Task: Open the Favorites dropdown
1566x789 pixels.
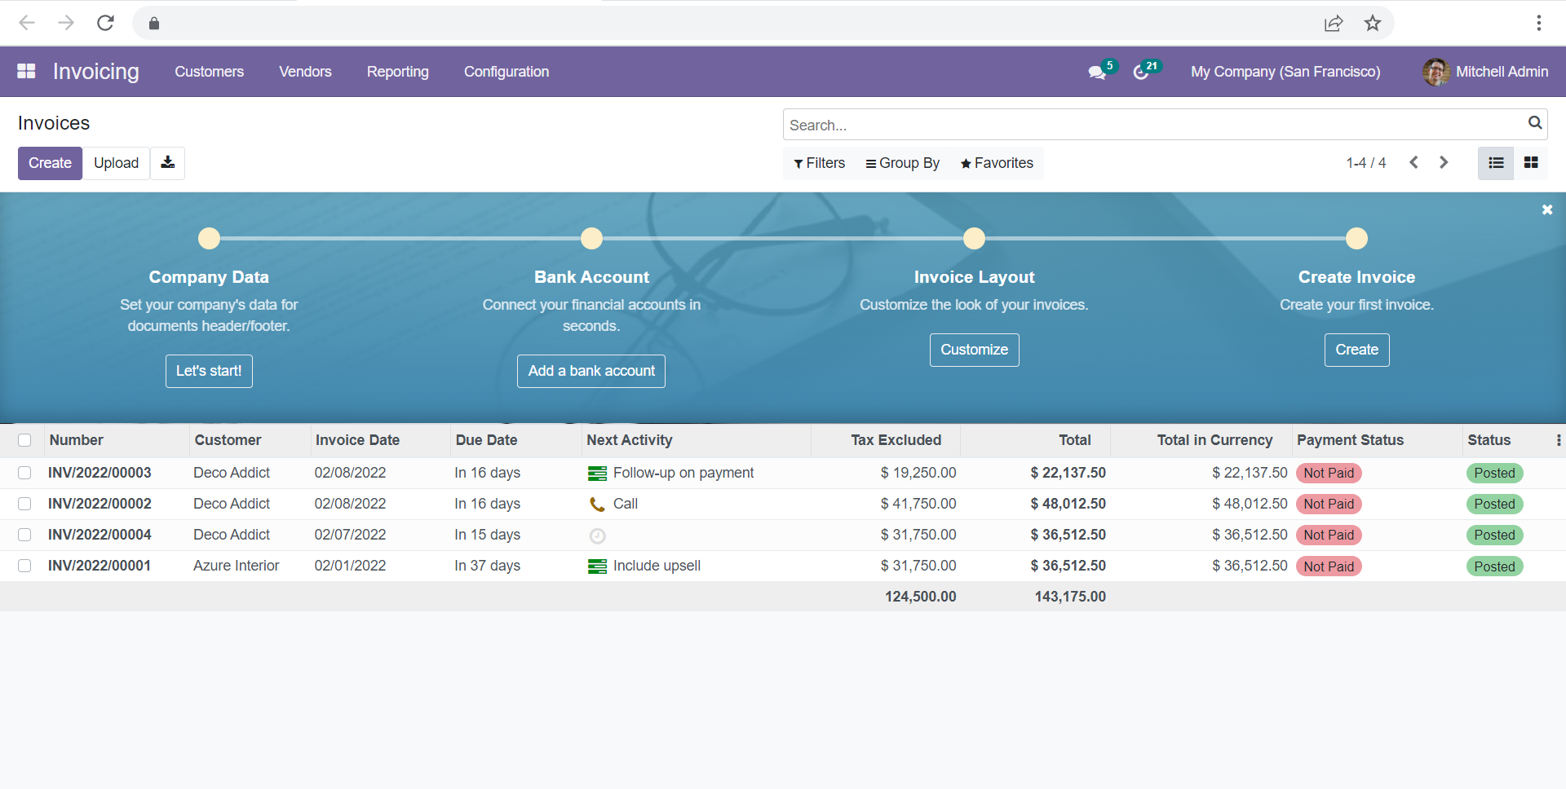Action: pos(996,163)
